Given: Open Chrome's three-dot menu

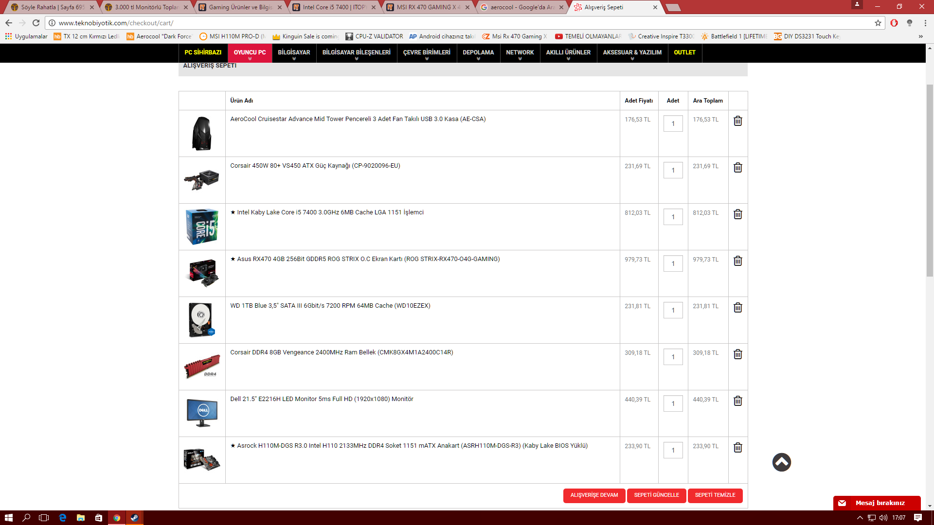Looking at the screenshot, I should (925, 23).
